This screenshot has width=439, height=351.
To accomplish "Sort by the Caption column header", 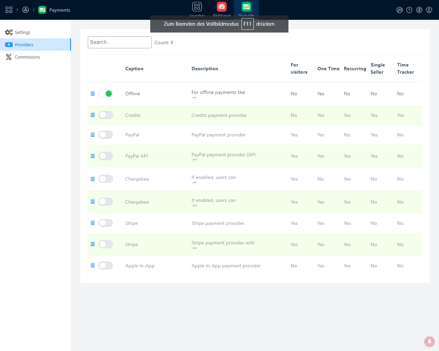I will click(134, 69).
